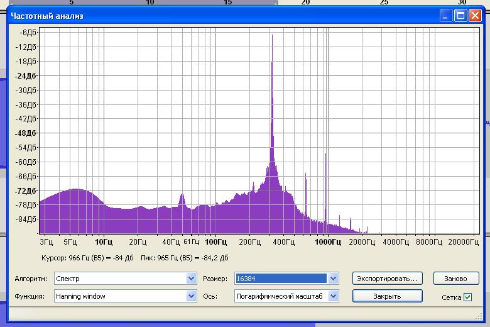The width and height of the screenshot is (490, 327).
Task: Expand the Ось dropdown arrow
Action: [x=334, y=296]
